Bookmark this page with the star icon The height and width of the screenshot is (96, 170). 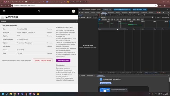(156, 6)
